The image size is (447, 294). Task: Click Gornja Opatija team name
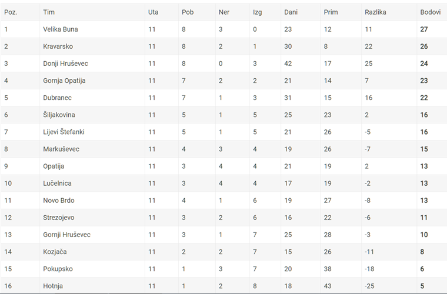[64, 81]
